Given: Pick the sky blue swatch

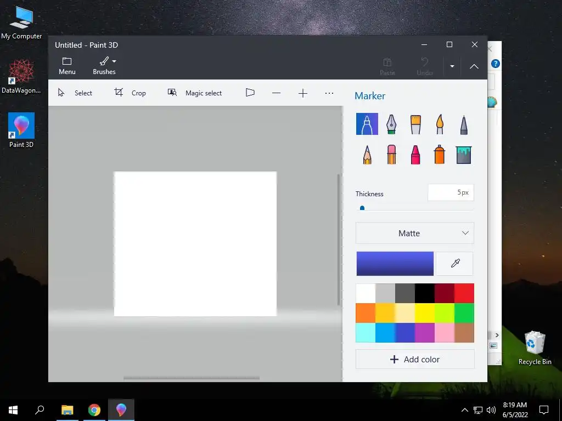Looking at the screenshot, I should pyautogui.click(x=385, y=333).
